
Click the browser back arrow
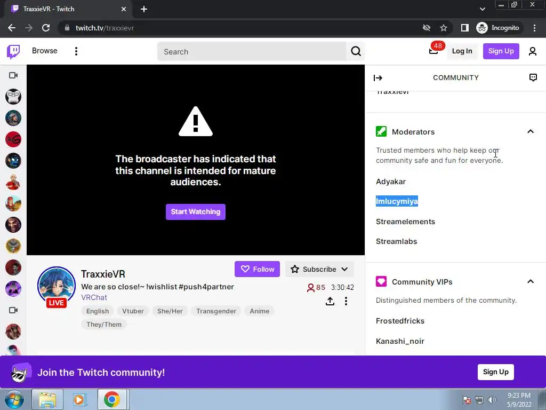12,28
